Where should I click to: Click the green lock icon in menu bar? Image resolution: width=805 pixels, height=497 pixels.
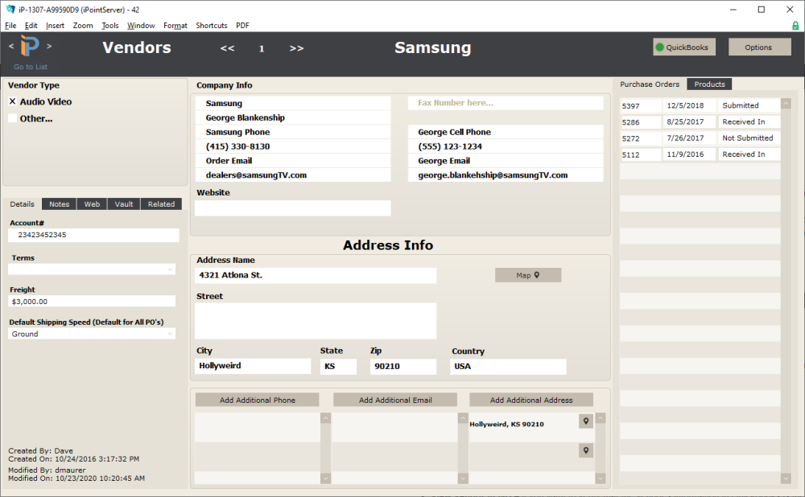(x=796, y=25)
